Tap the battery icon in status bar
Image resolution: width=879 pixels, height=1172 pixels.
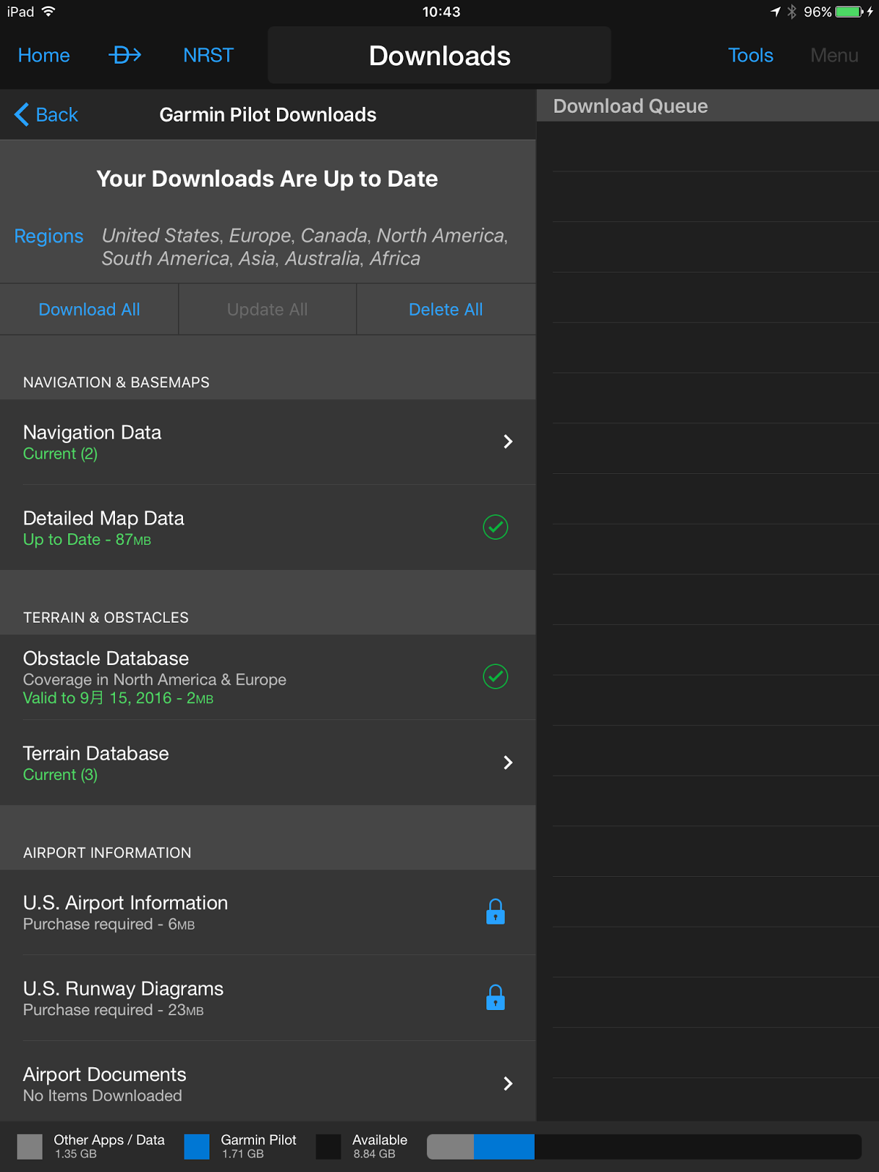coord(850,12)
